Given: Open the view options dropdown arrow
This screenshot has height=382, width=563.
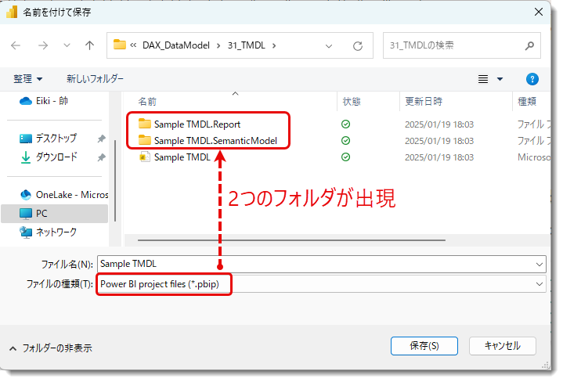Looking at the screenshot, I should click(500, 79).
